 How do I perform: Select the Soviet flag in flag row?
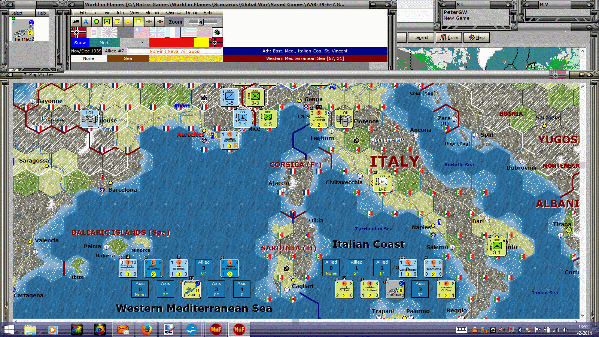tap(204, 33)
